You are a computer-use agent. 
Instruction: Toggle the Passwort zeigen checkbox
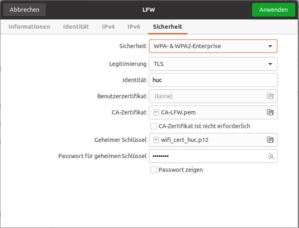coord(154,170)
